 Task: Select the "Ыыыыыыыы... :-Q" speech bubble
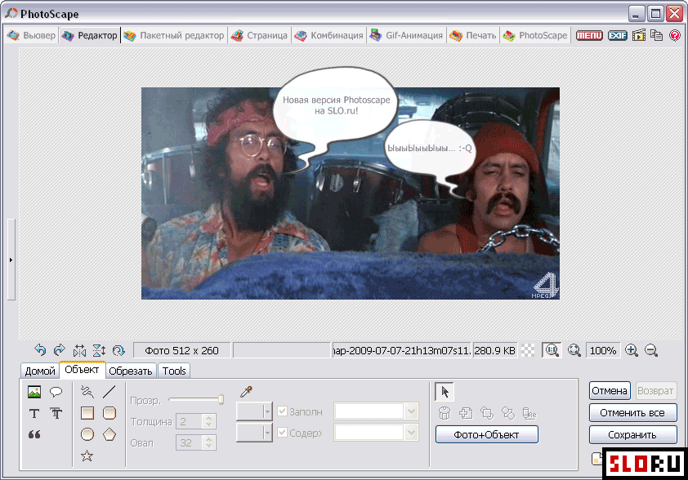[x=429, y=149]
